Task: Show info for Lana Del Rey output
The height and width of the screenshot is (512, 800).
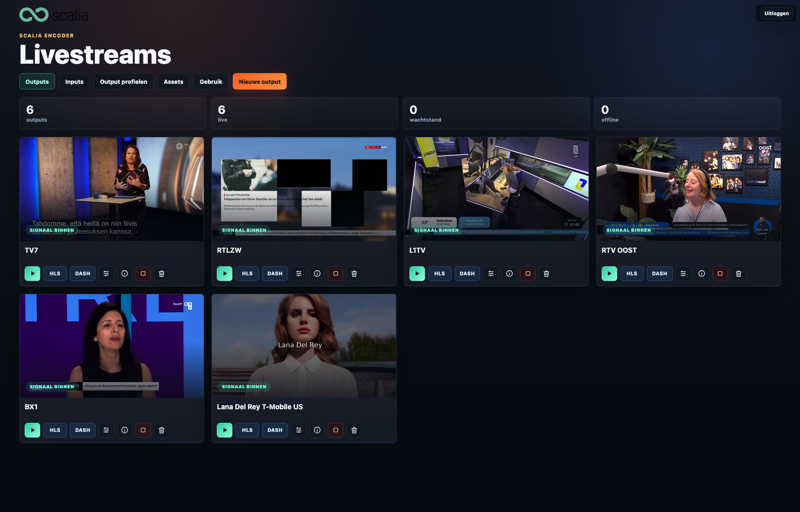Action: click(x=317, y=430)
